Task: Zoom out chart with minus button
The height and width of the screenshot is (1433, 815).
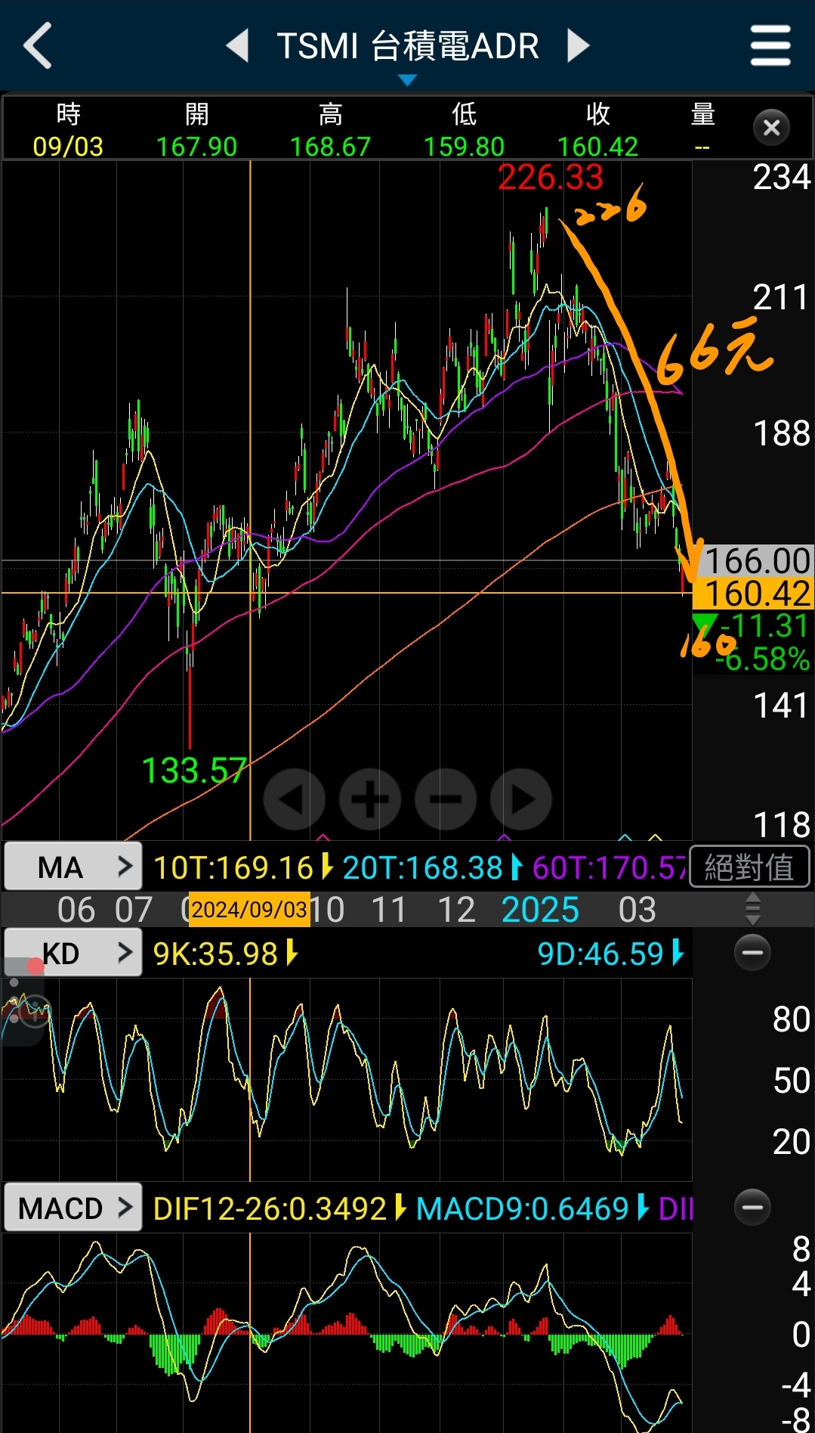Action: point(446,799)
